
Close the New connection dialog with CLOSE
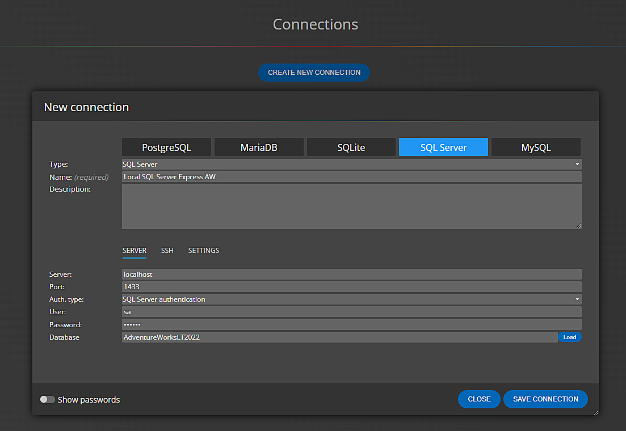[x=478, y=399]
